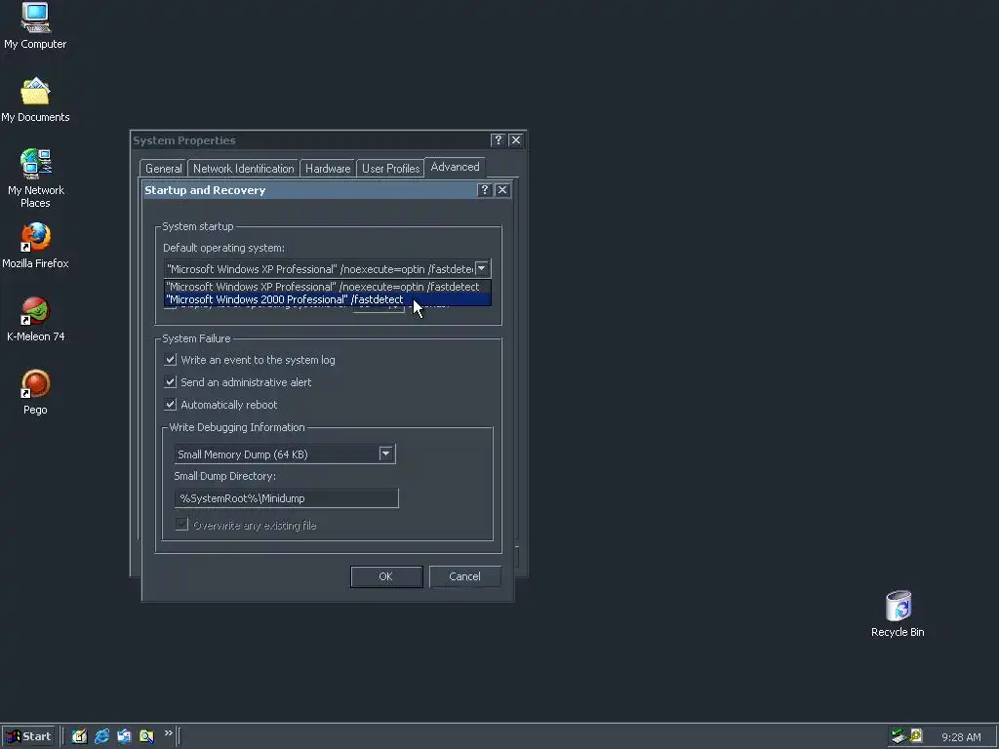The width and height of the screenshot is (999, 749).
Task: Click the Startup and Recovery title bar
Action: tap(309, 190)
